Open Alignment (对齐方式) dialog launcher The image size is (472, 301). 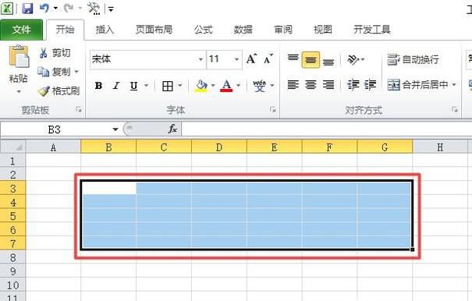click(455, 110)
